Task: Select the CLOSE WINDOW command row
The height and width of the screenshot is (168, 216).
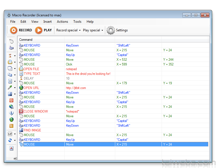Action: point(36,111)
